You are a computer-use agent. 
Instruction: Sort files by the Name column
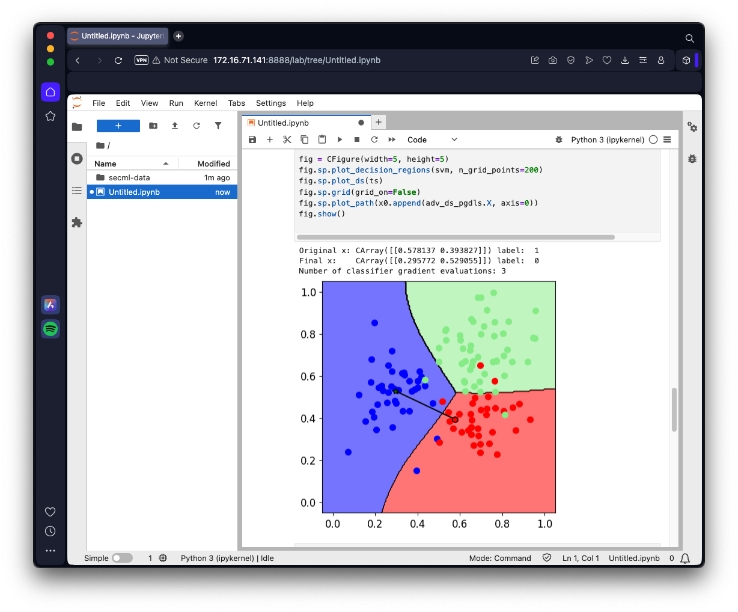(x=131, y=164)
